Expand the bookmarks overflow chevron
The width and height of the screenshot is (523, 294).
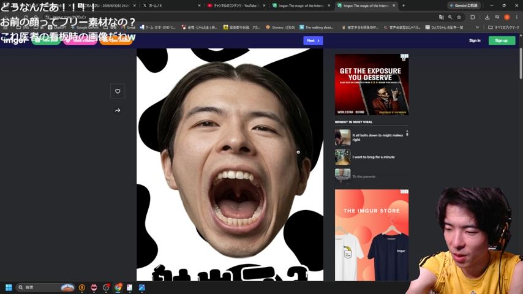pos(477,27)
